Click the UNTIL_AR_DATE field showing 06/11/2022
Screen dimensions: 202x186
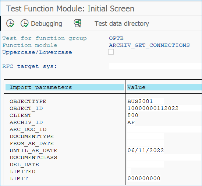(146, 150)
